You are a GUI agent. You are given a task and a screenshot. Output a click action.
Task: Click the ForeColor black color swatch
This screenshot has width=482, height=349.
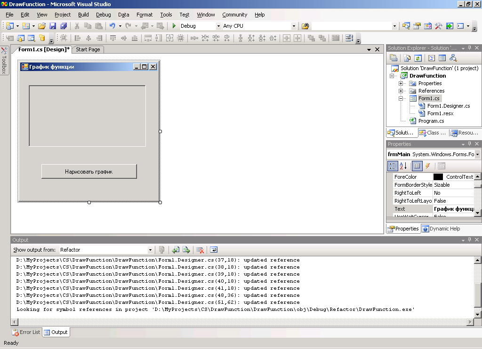coord(438,177)
